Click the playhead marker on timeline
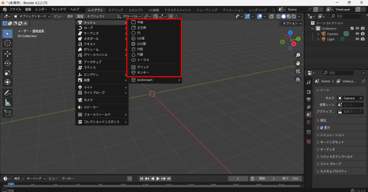 pos(11,185)
